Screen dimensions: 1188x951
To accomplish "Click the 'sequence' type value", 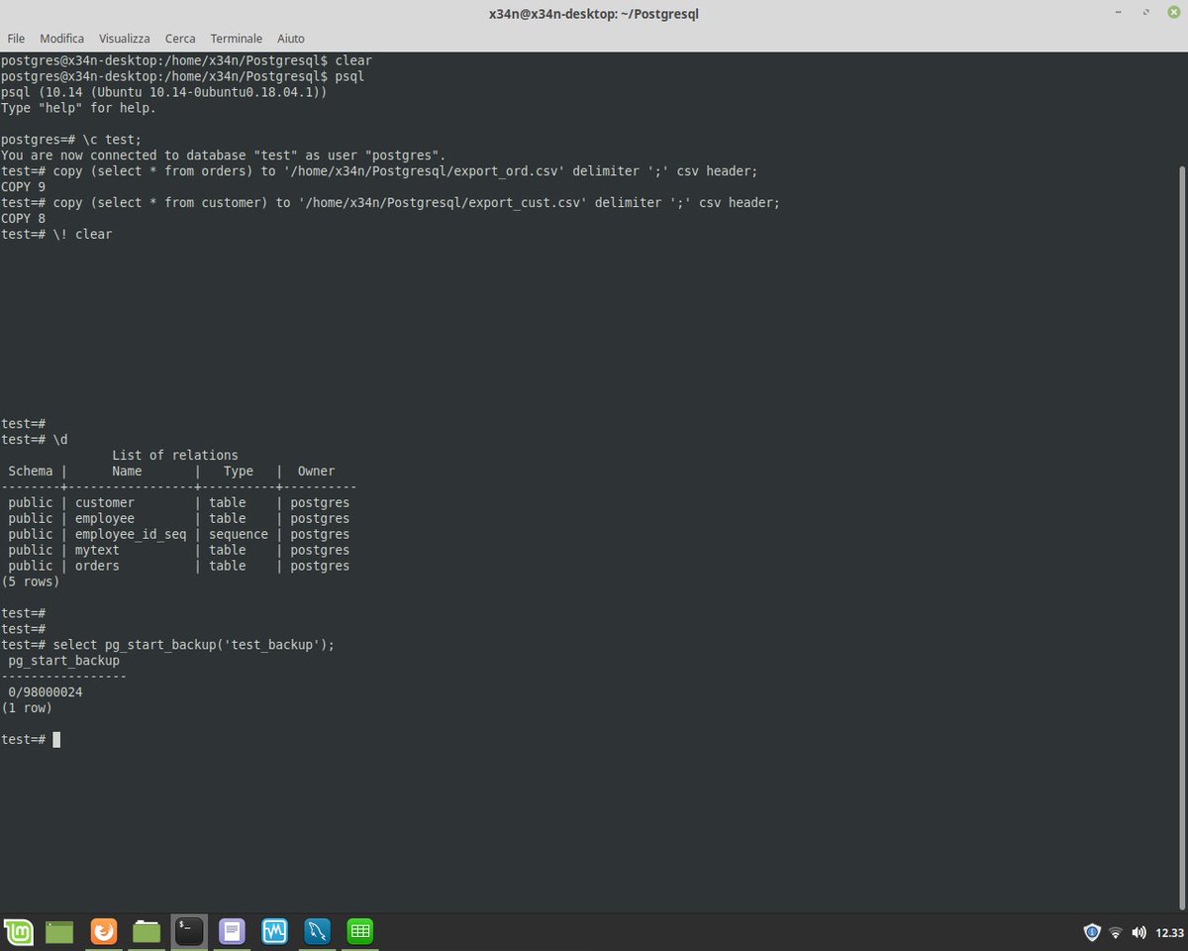I will [239, 534].
